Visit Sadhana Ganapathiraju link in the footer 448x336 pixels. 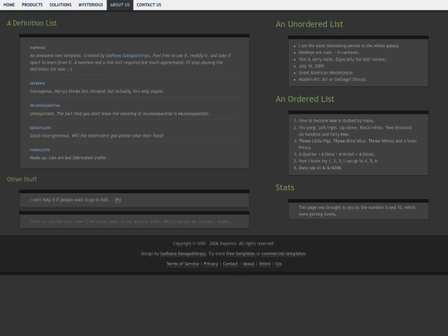point(183,254)
